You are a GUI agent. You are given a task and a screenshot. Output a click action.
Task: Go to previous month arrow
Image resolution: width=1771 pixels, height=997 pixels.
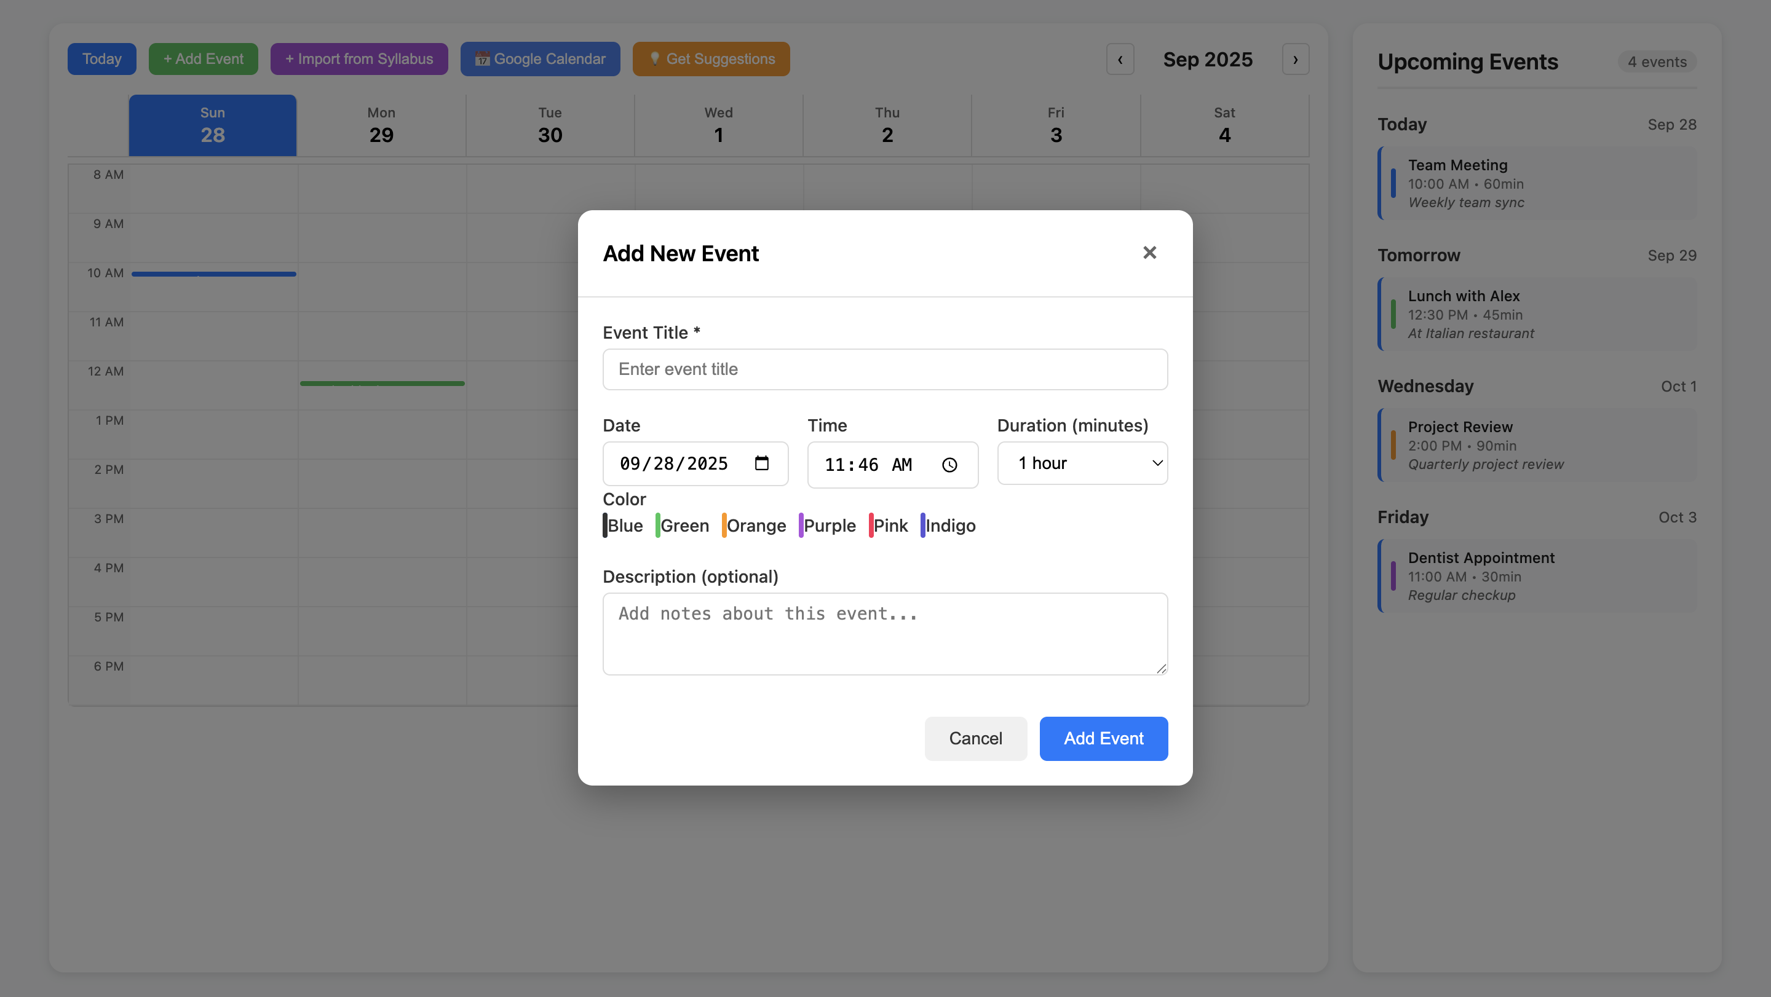(x=1120, y=59)
